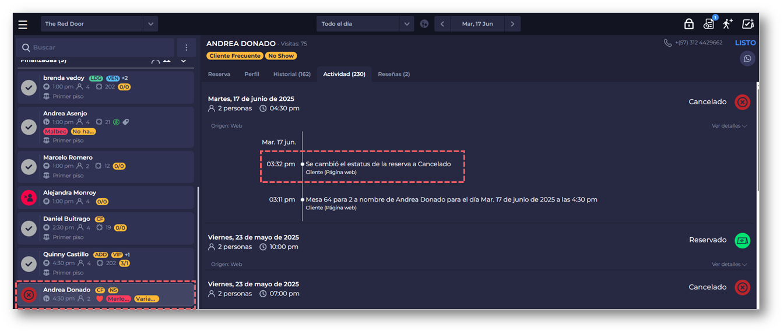Click check status icon for brenda vedoy
The height and width of the screenshot is (334, 784).
coord(29,87)
